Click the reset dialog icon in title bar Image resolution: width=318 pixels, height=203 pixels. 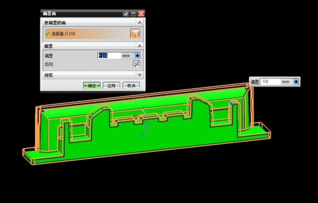[x=126, y=14]
